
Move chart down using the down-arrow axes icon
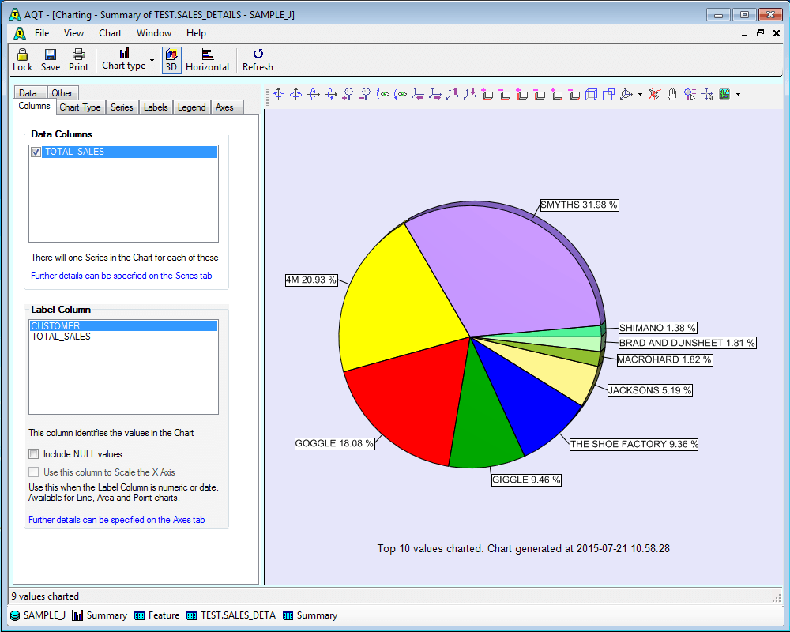[470, 94]
